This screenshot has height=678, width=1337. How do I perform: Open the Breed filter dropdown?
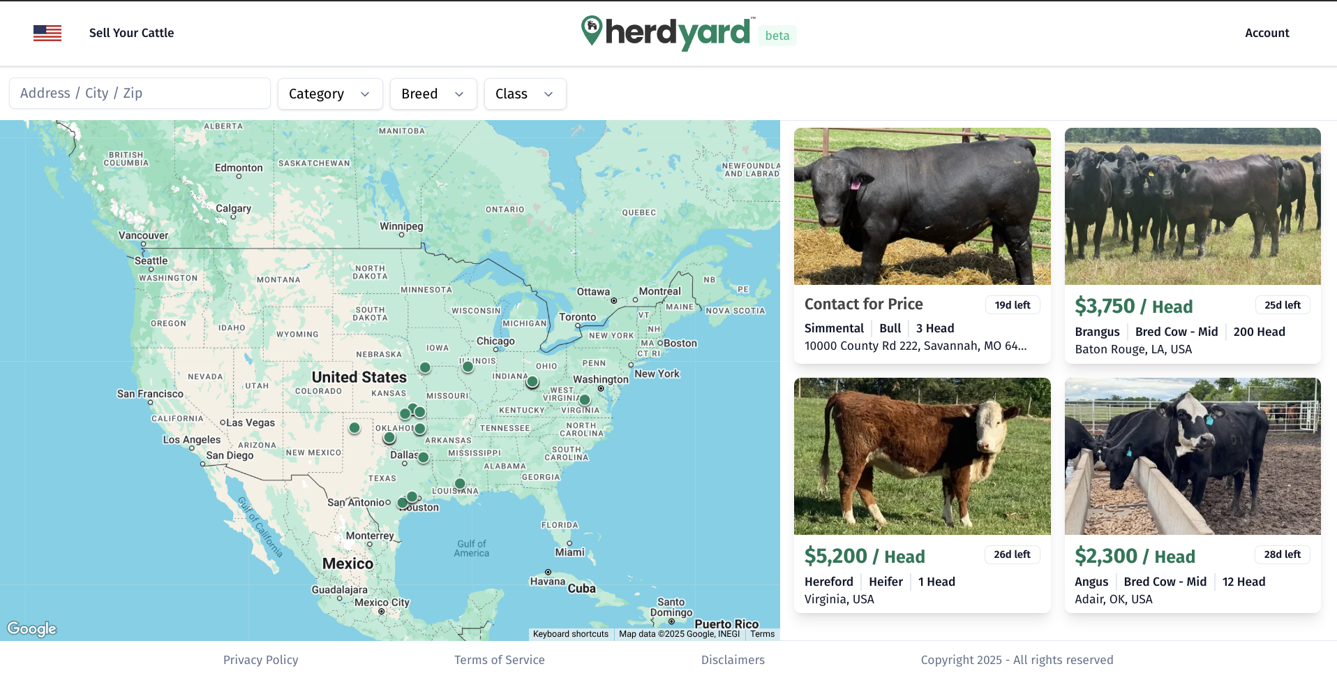[433, 94]
